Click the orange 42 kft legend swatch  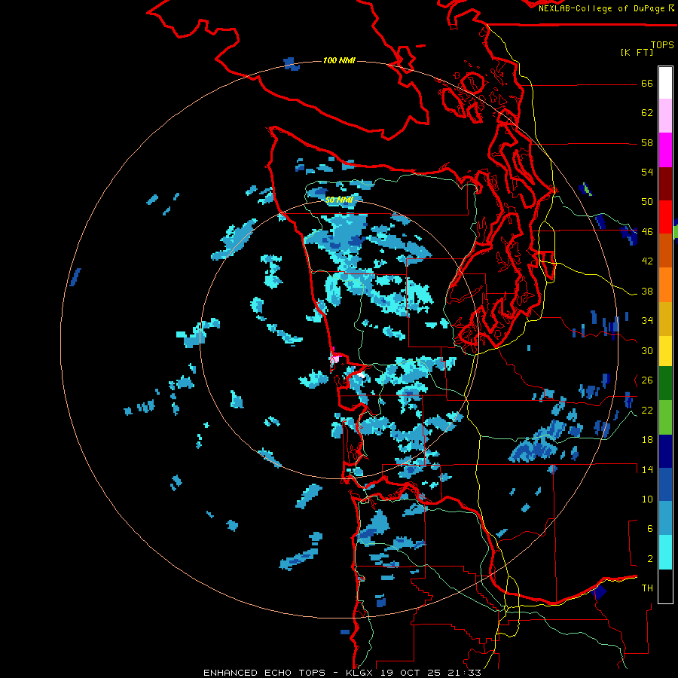click(x=665, y=285)
